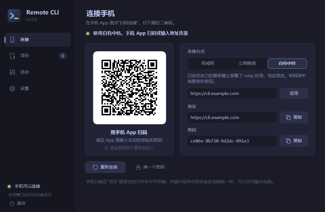Image resolution: width=325 pixels, height=212 pixels.
Task: Click the 连接手机 heading
Action: tap(101, 14)
